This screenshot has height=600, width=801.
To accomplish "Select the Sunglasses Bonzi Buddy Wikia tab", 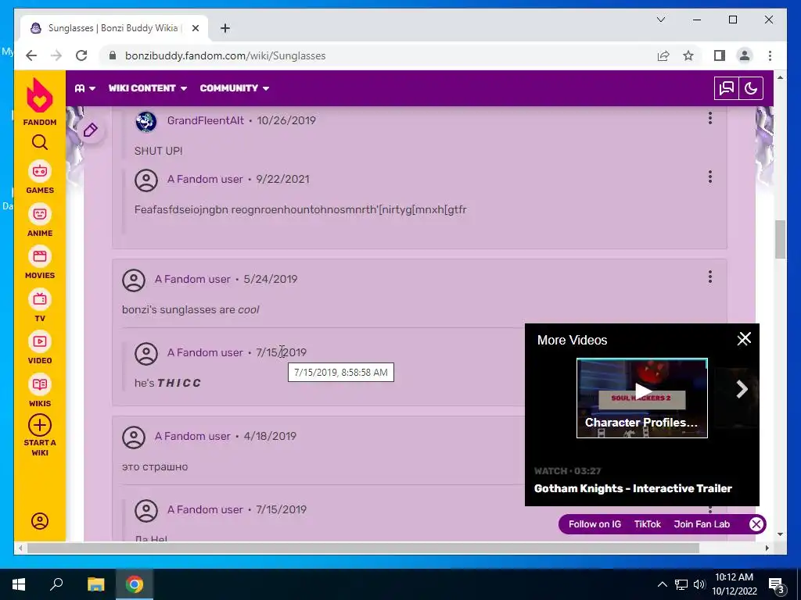I will coord(113,28).
